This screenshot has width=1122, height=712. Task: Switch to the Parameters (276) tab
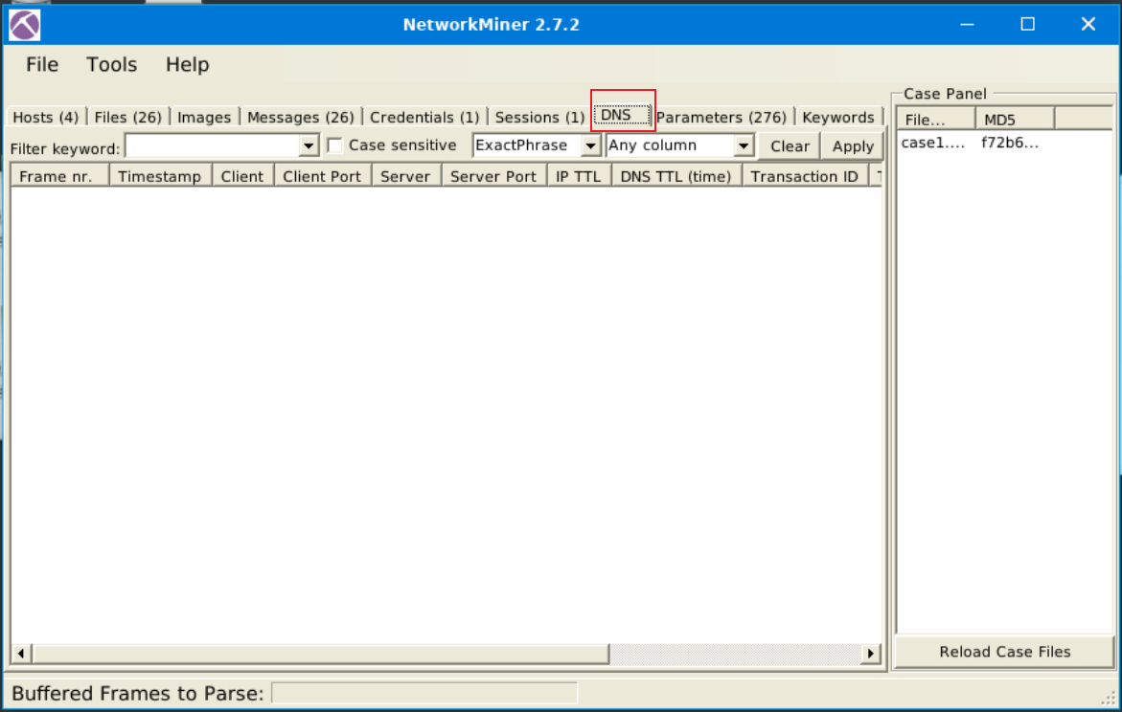coord(721,118)
